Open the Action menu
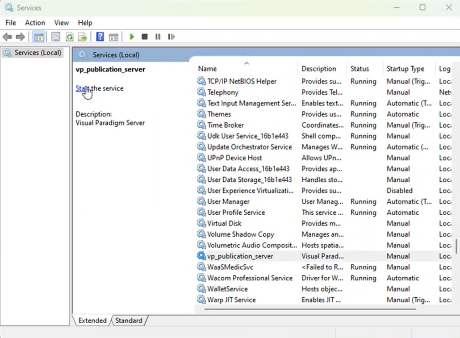The image size is (460, 338). [x=34, y=23]
